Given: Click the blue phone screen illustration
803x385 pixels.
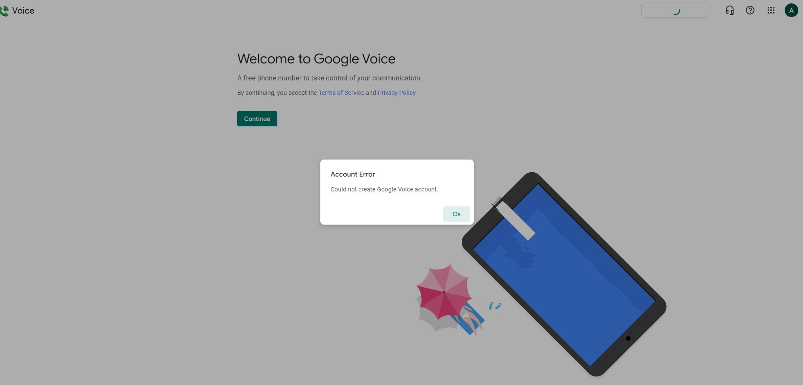Looking at the screenshot, I should point(564,274).
